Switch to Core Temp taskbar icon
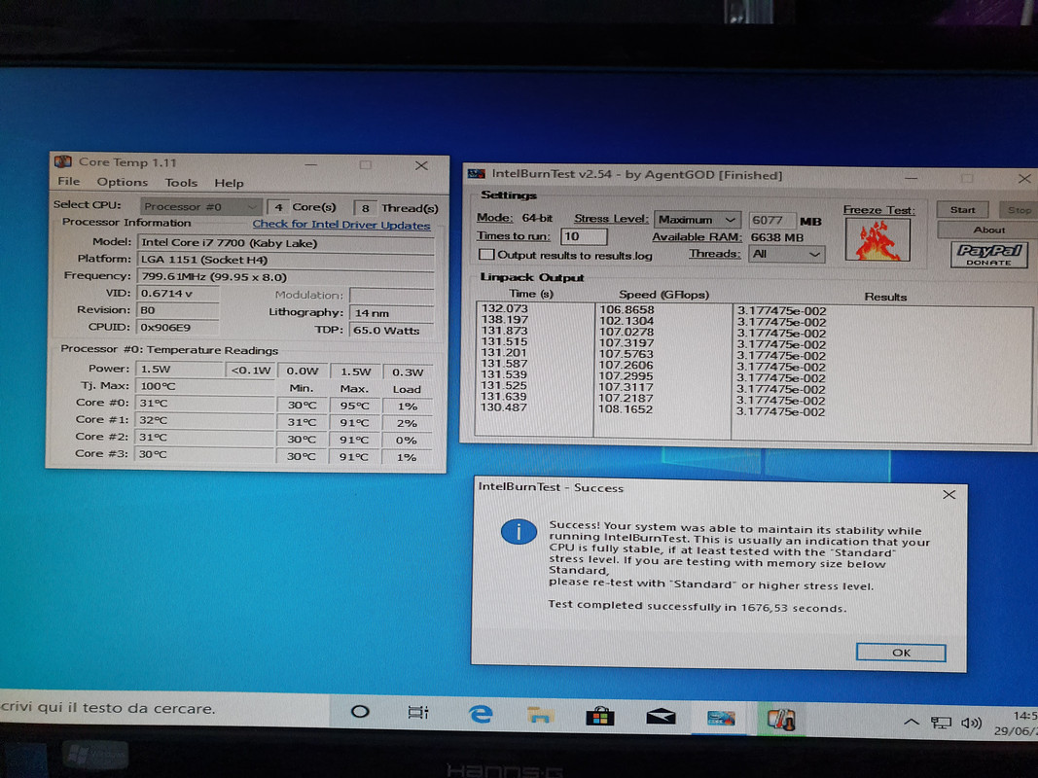 [780, 719]
